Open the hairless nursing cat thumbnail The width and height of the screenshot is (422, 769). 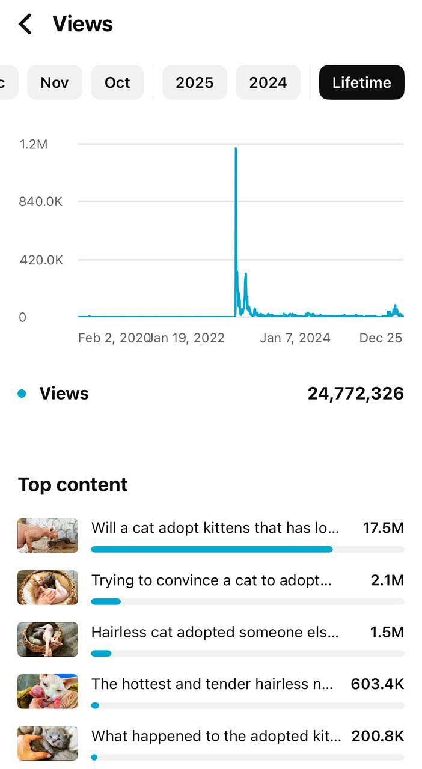(x=47, y=691)
